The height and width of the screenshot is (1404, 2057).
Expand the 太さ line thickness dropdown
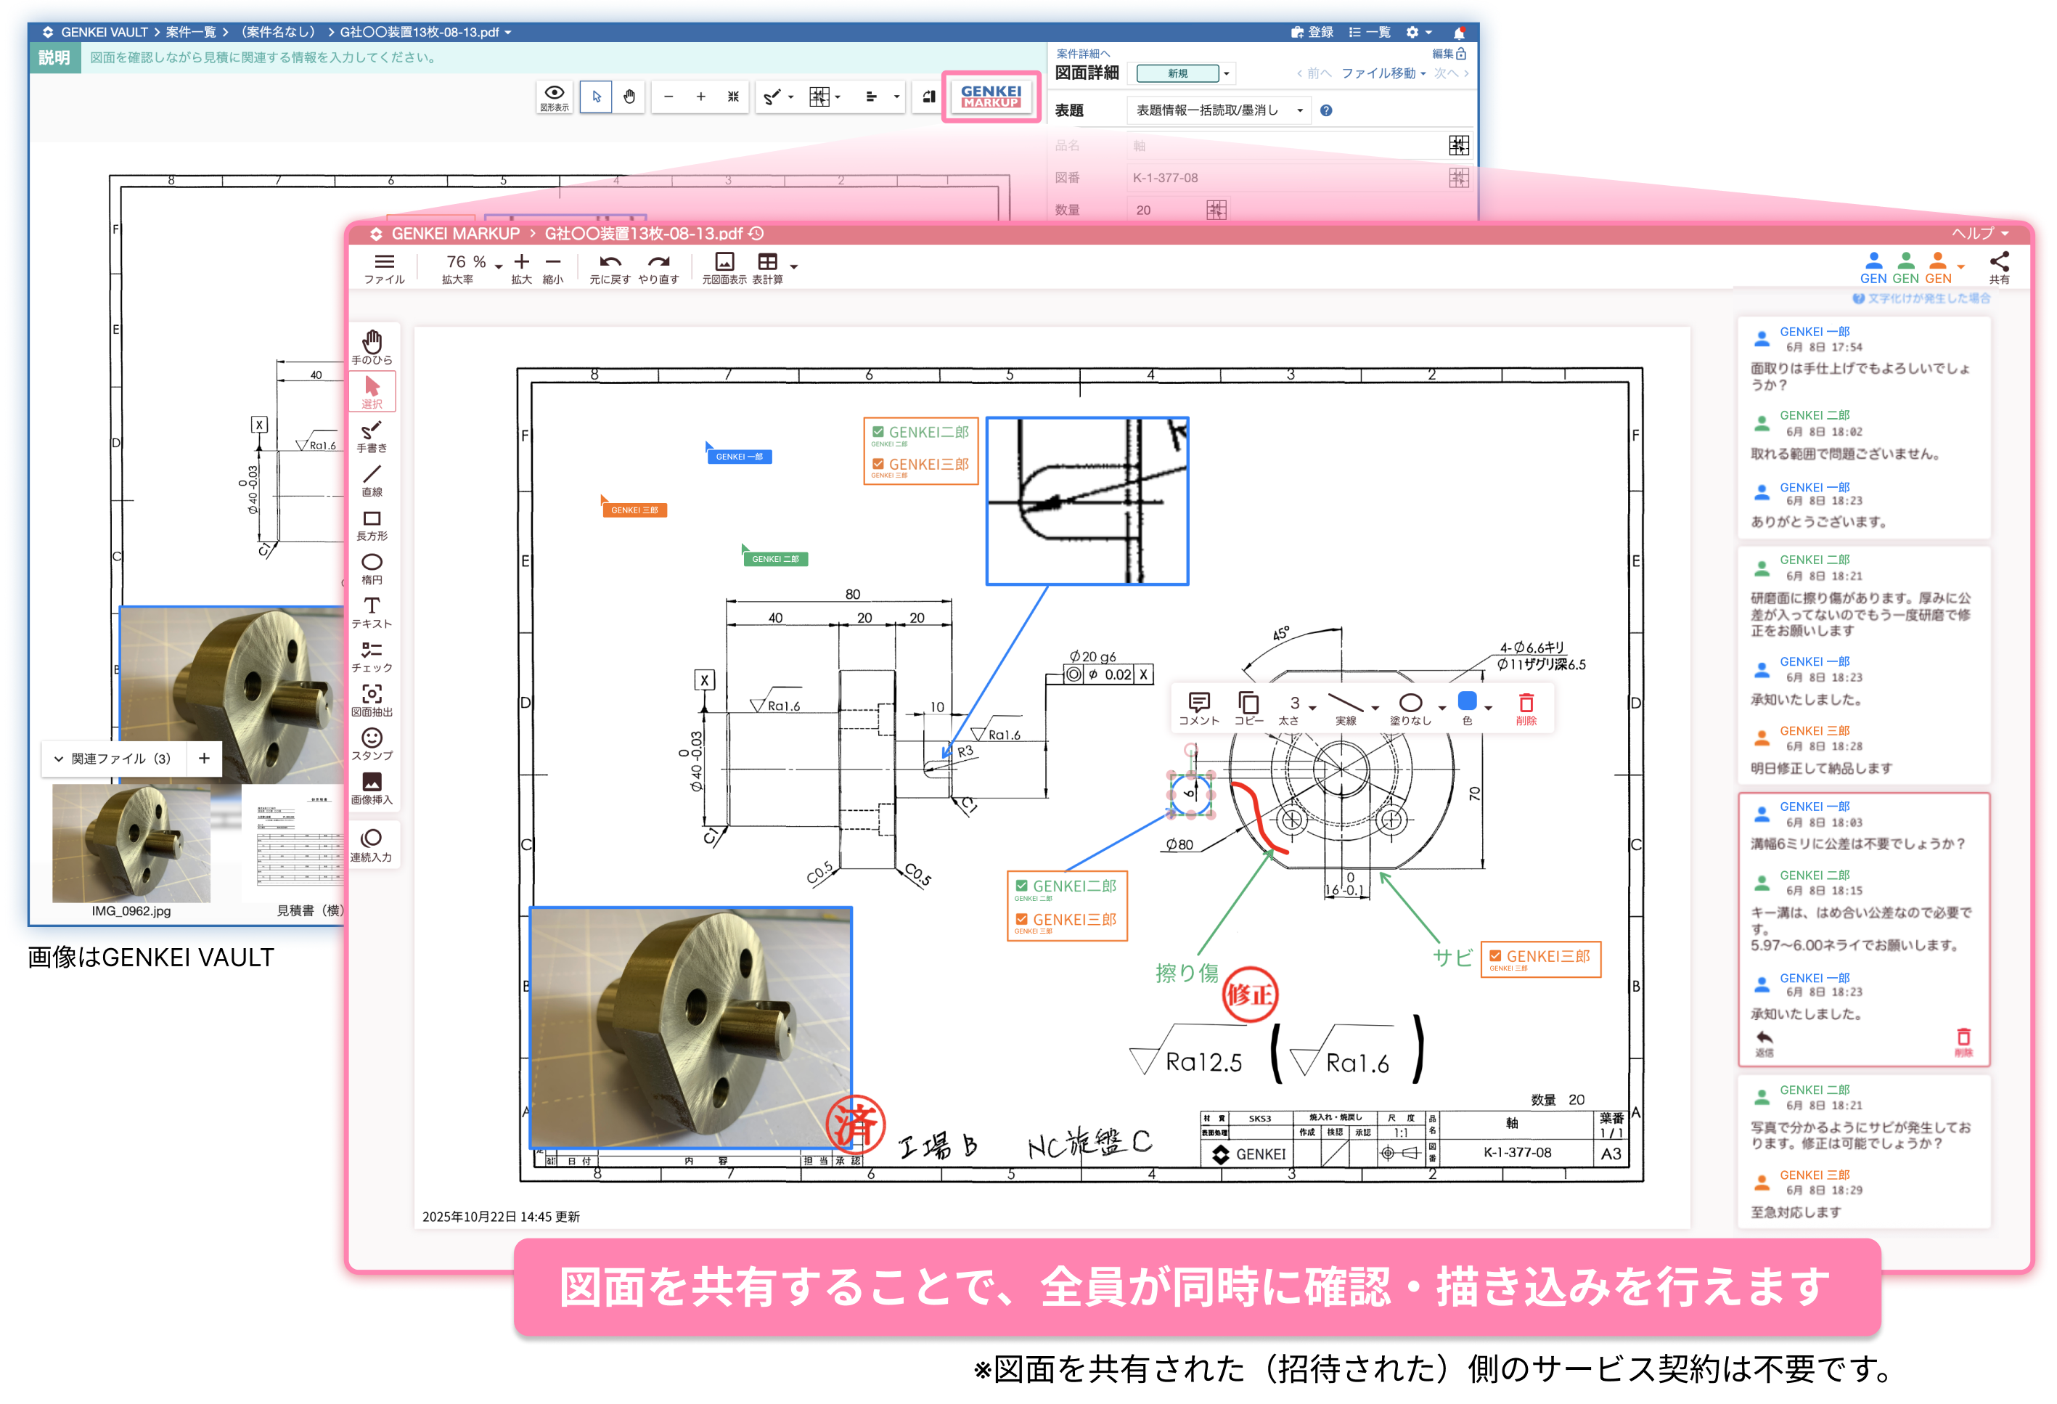1312,707
